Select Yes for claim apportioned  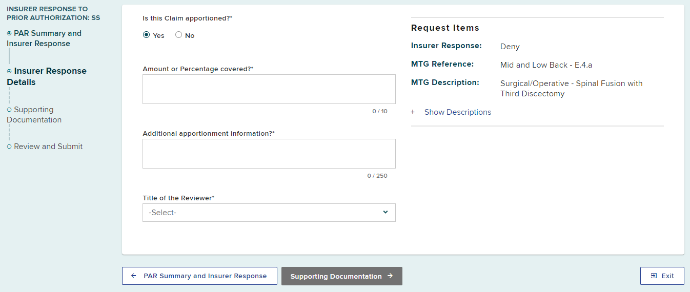pos(147,35)
